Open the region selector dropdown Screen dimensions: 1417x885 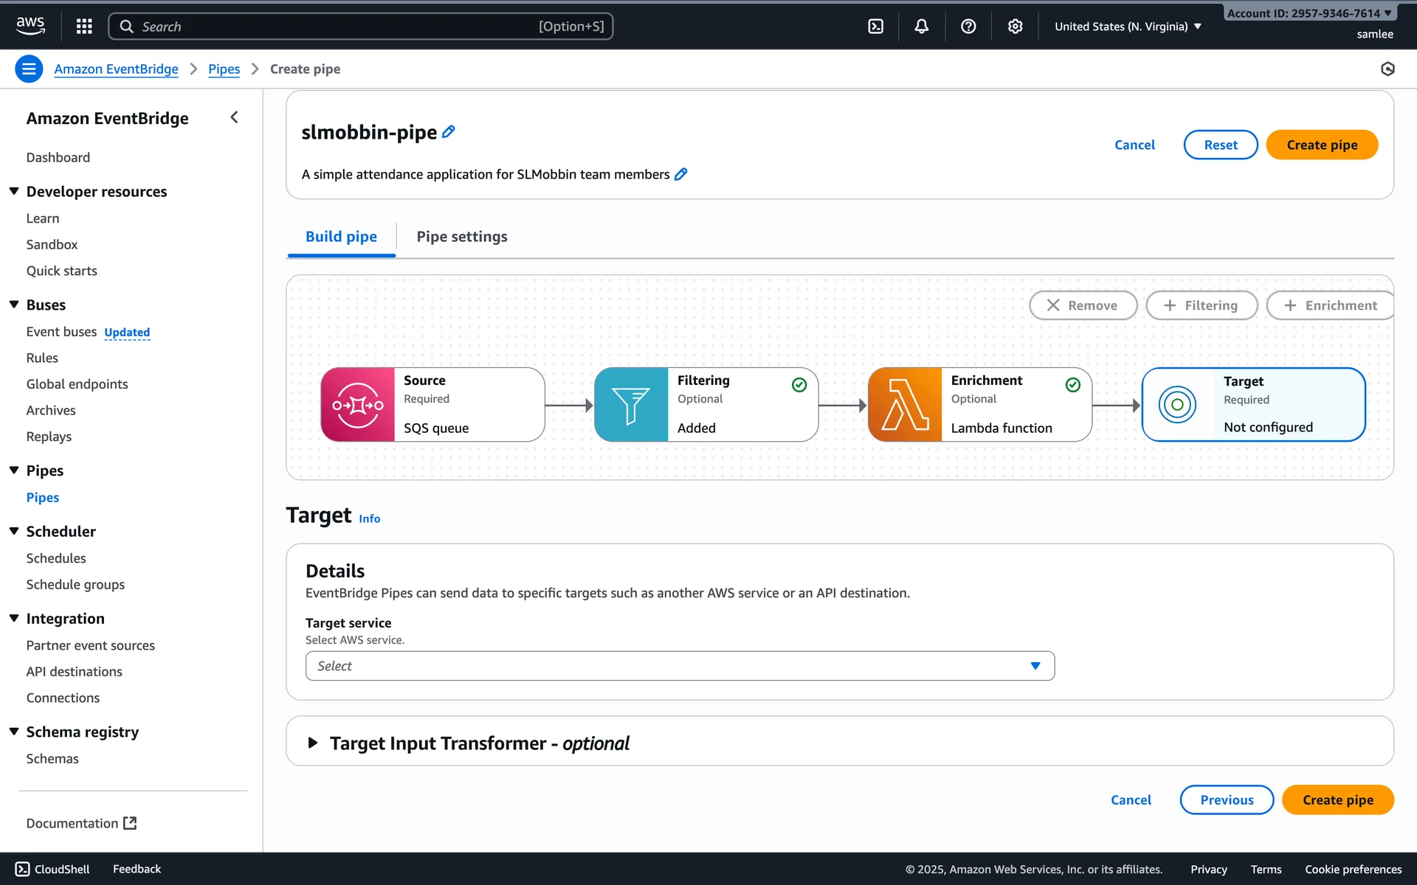tap(1127, 27)
